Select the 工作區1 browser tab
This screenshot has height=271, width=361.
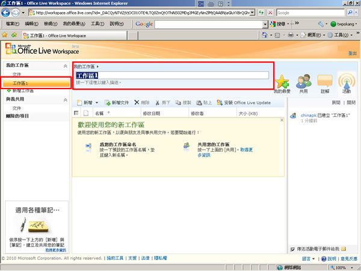pyautogui.click(x=75, y=36)
